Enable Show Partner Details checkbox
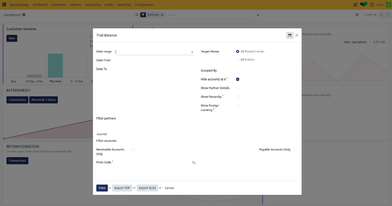The image size is (392, 206). [x=237, y=88]
